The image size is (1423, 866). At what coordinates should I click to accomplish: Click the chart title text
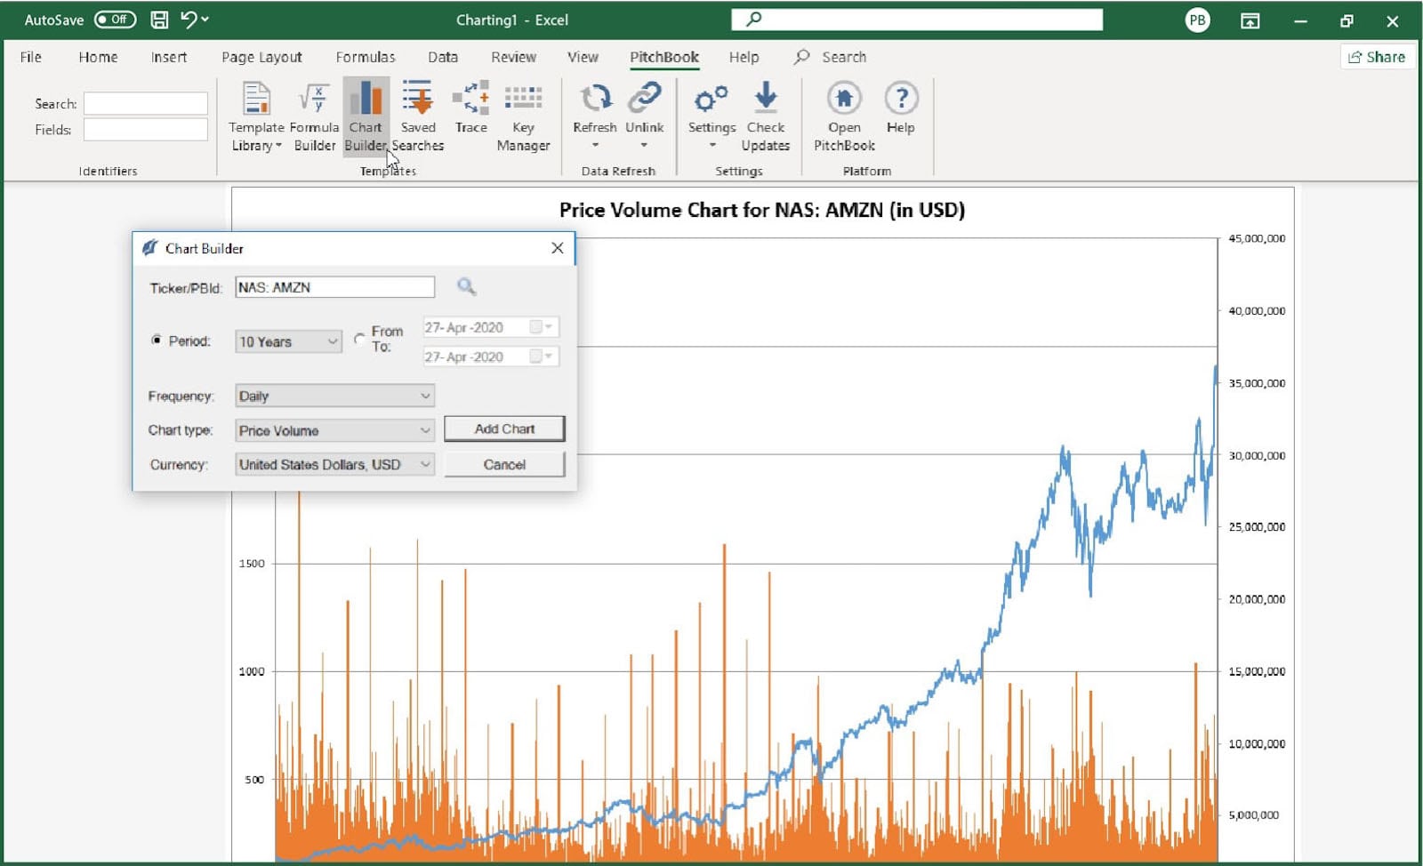coord(762,210)
